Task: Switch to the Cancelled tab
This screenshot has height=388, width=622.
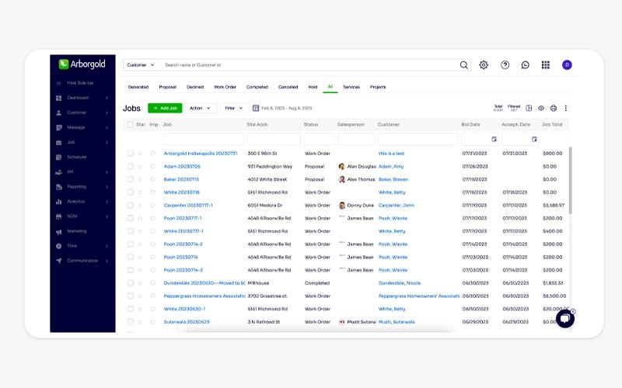Action: coord(288,87)
